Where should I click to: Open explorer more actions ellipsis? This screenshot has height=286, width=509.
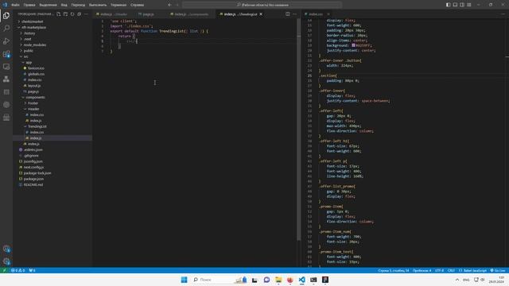click(86, 14)
